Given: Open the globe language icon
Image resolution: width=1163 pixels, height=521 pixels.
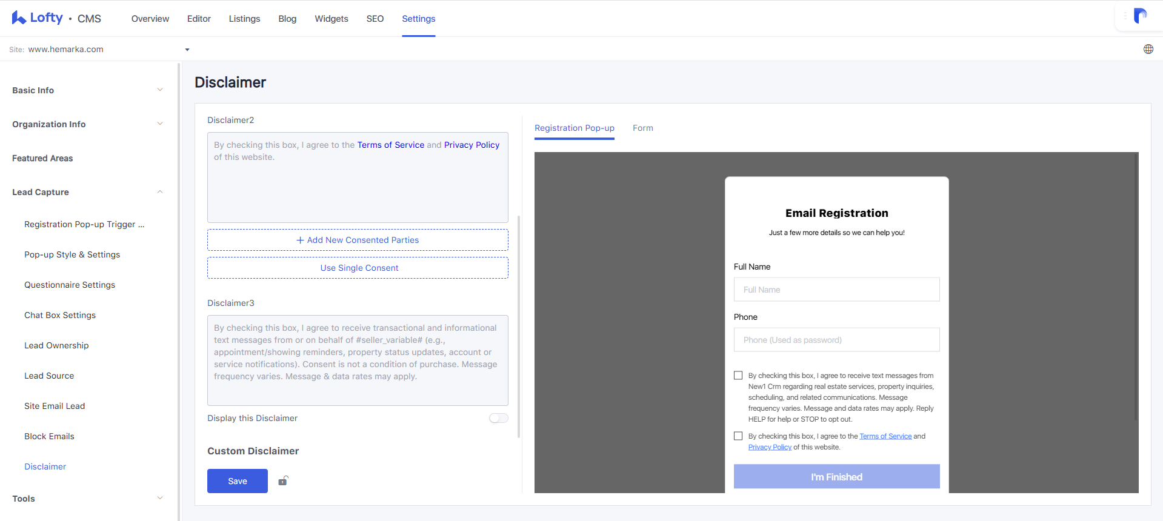Looking at the screenshot, I should coord(1148,49).
